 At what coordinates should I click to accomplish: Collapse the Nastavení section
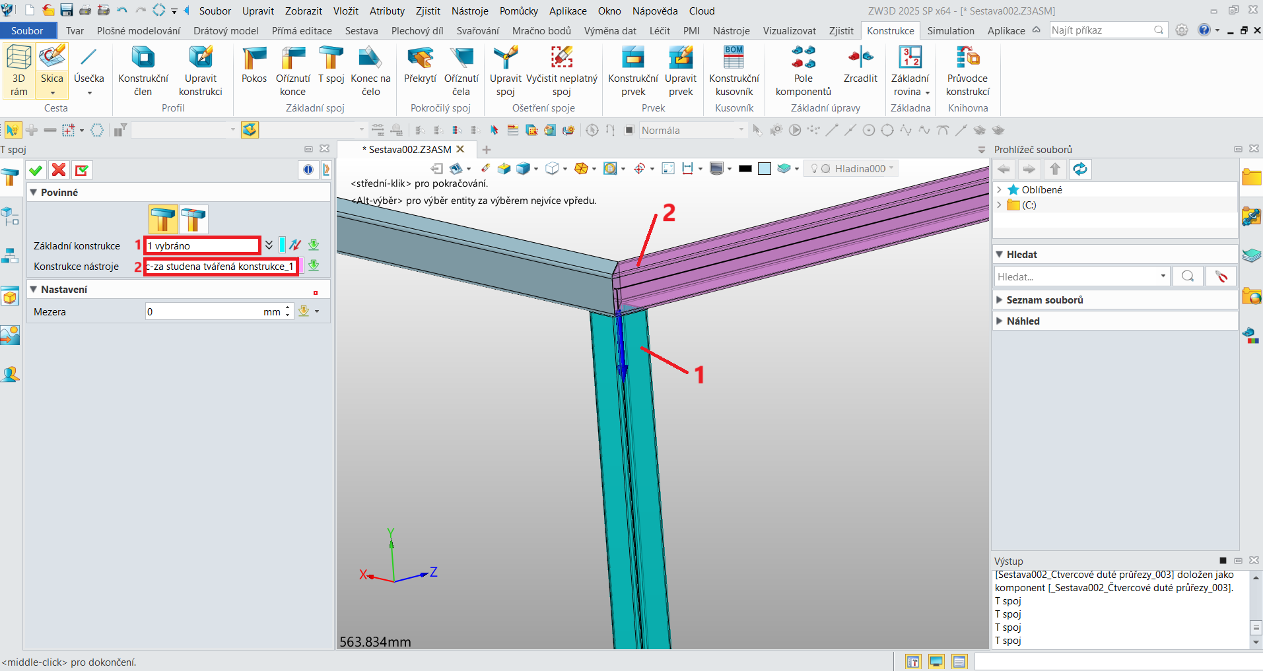click(33, 289)
